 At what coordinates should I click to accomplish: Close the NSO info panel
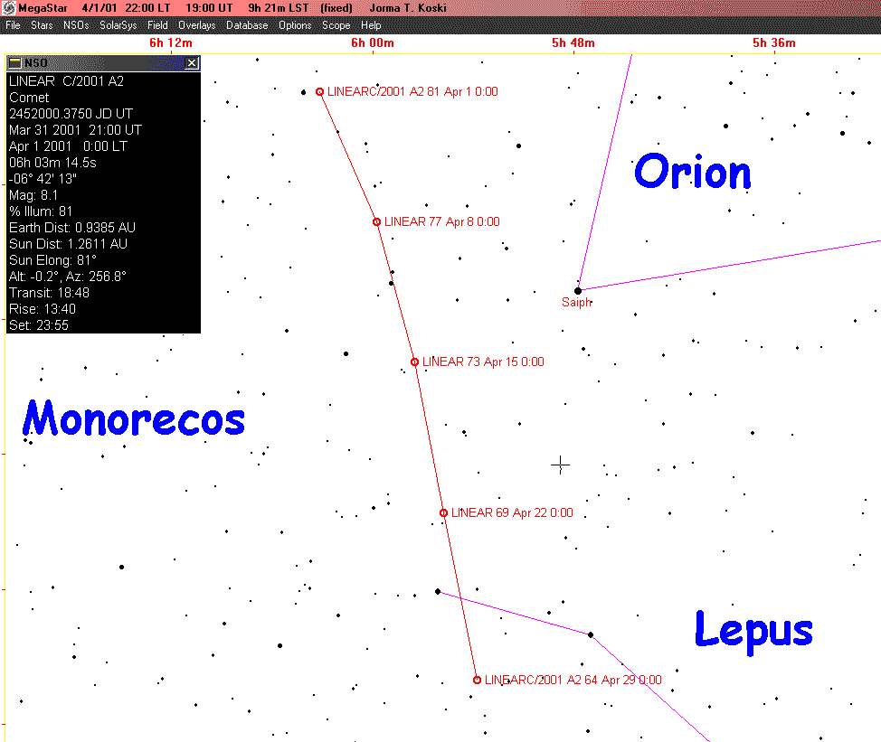point(192,63)
